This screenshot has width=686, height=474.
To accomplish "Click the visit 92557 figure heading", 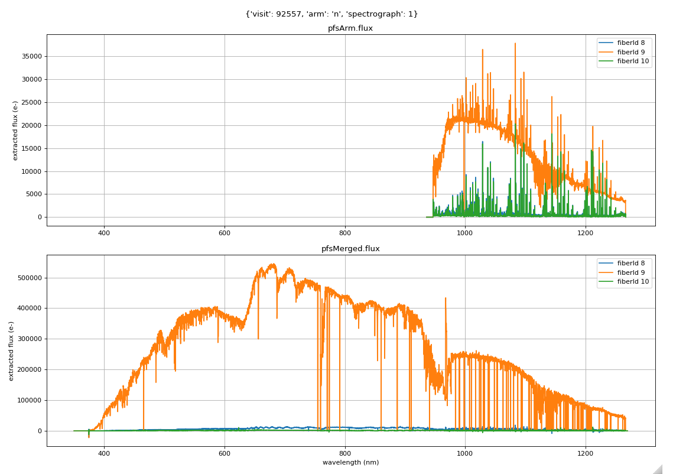I will [331, 14].
